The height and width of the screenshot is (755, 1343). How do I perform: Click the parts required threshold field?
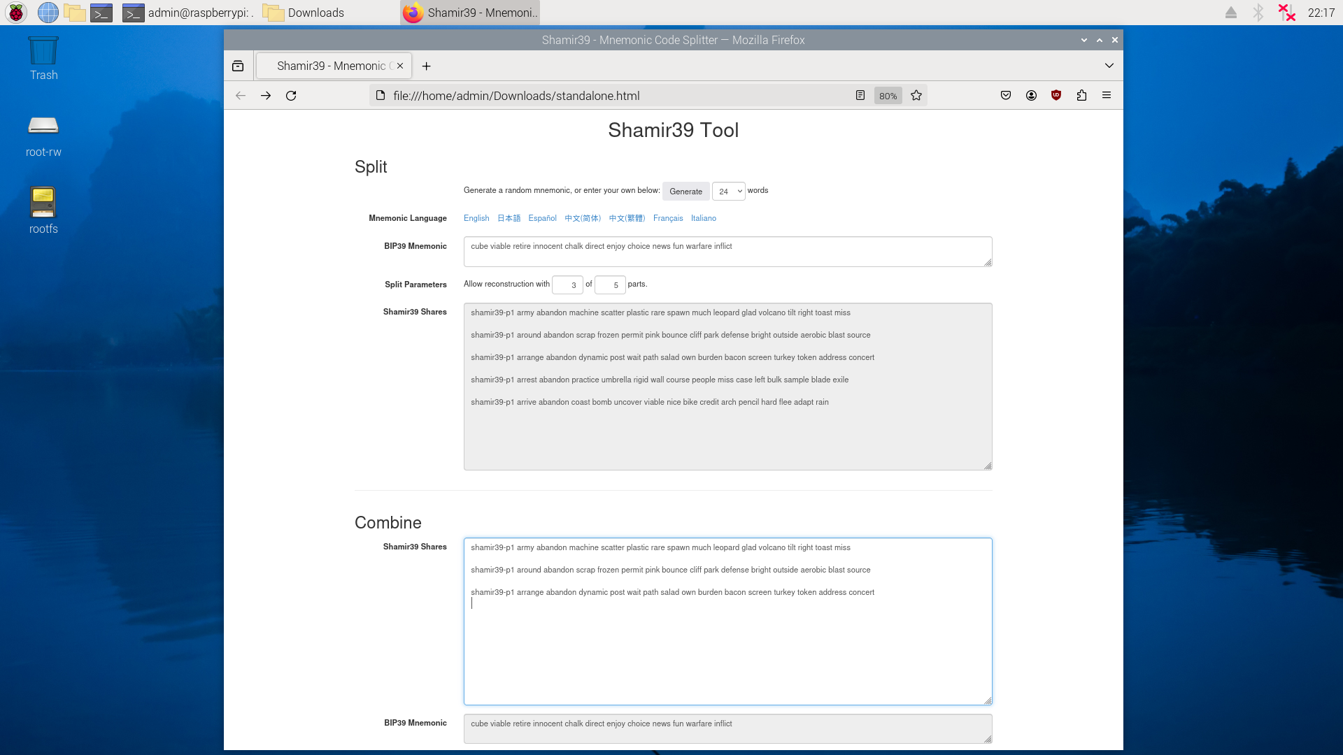(567, 285)
